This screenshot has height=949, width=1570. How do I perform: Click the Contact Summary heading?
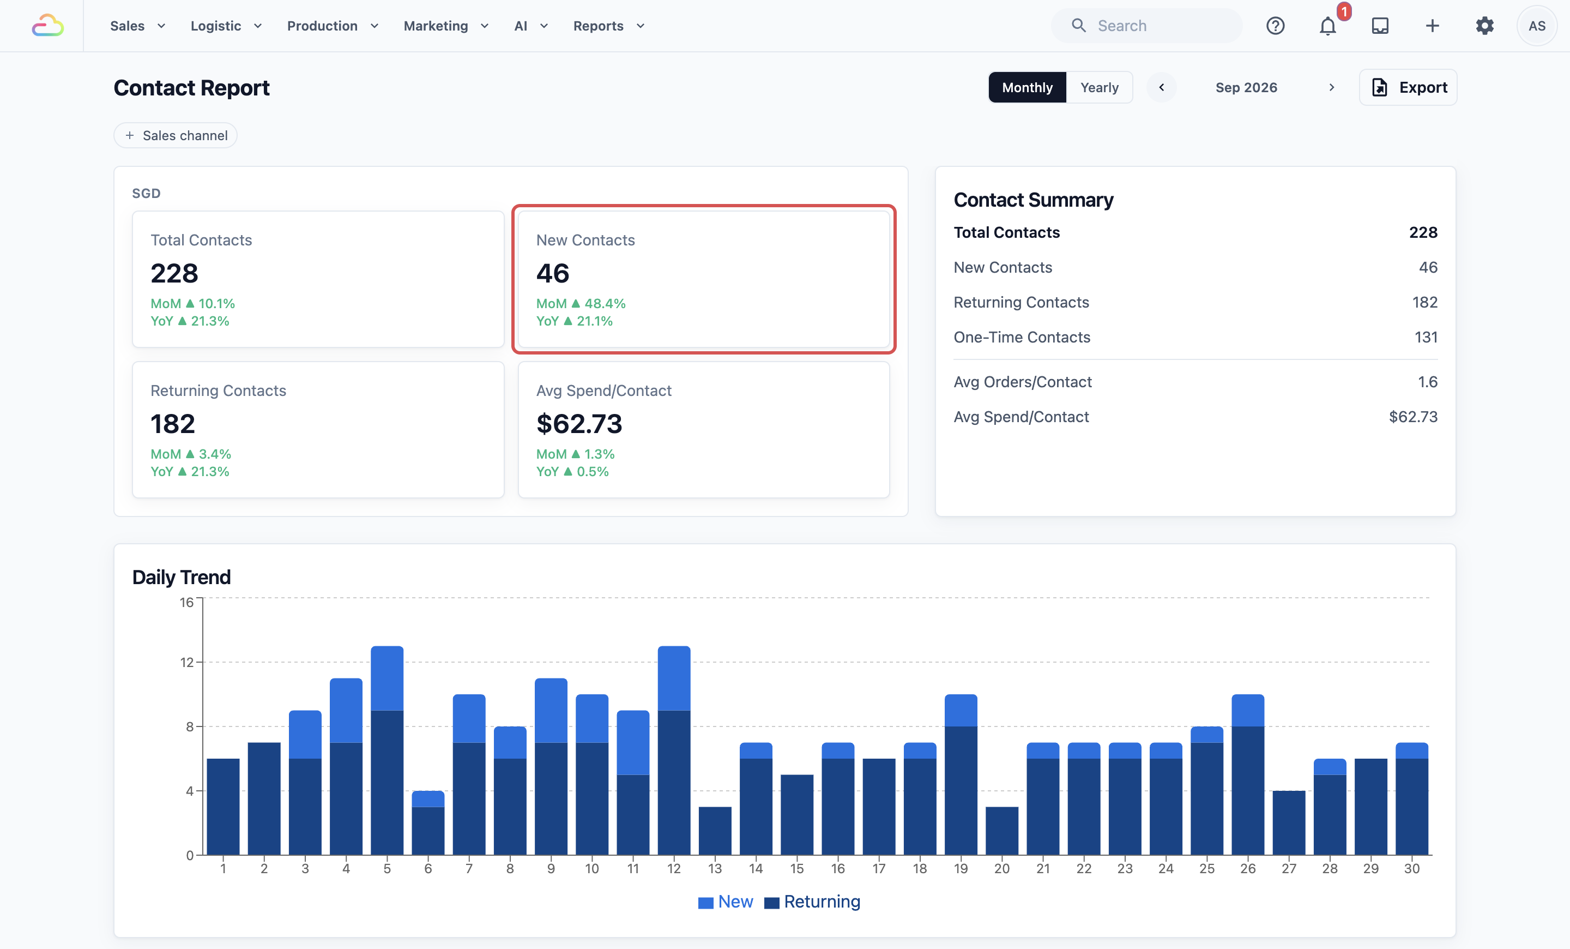coord(1034,200)
